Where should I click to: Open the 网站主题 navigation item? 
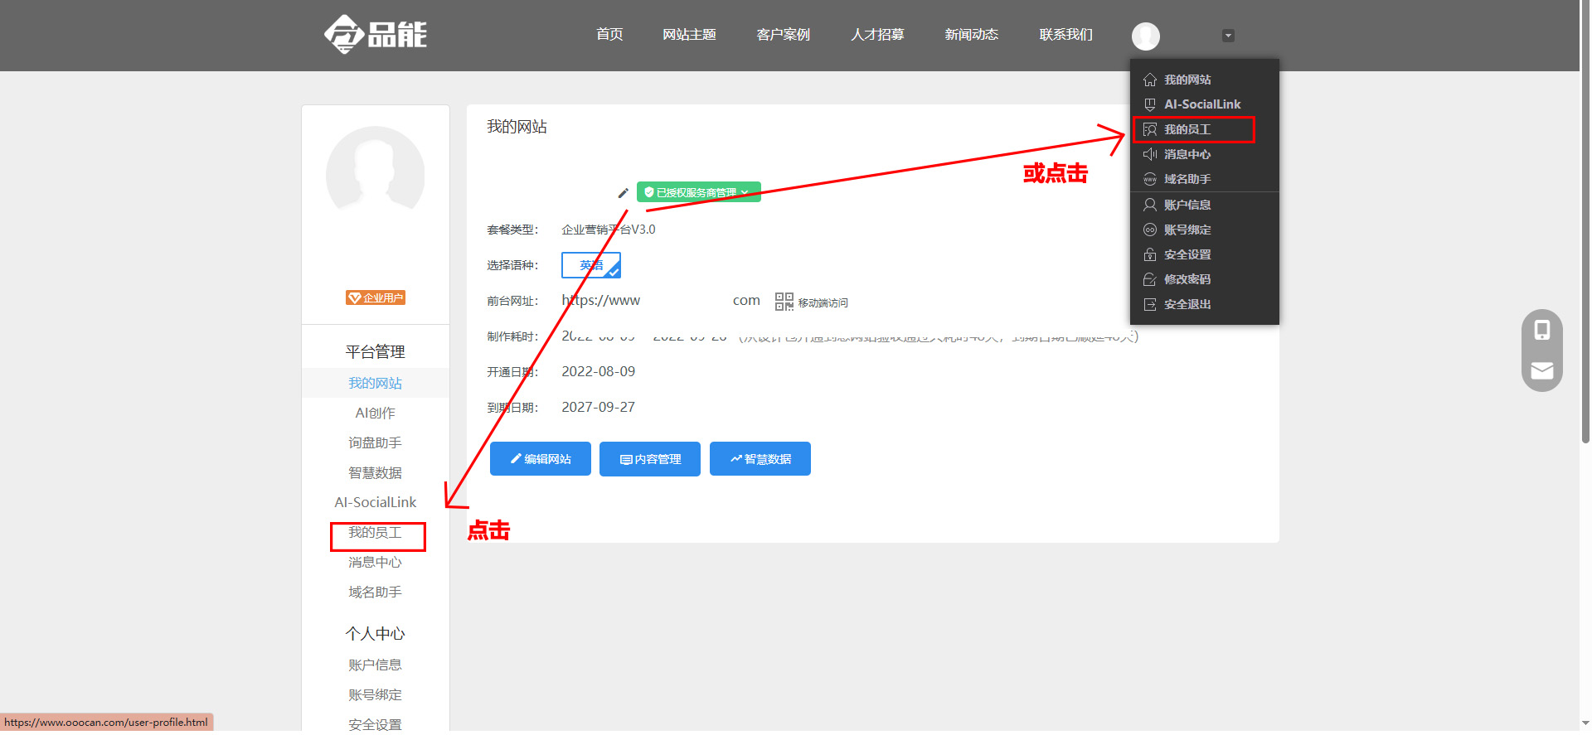coord(689,35)
